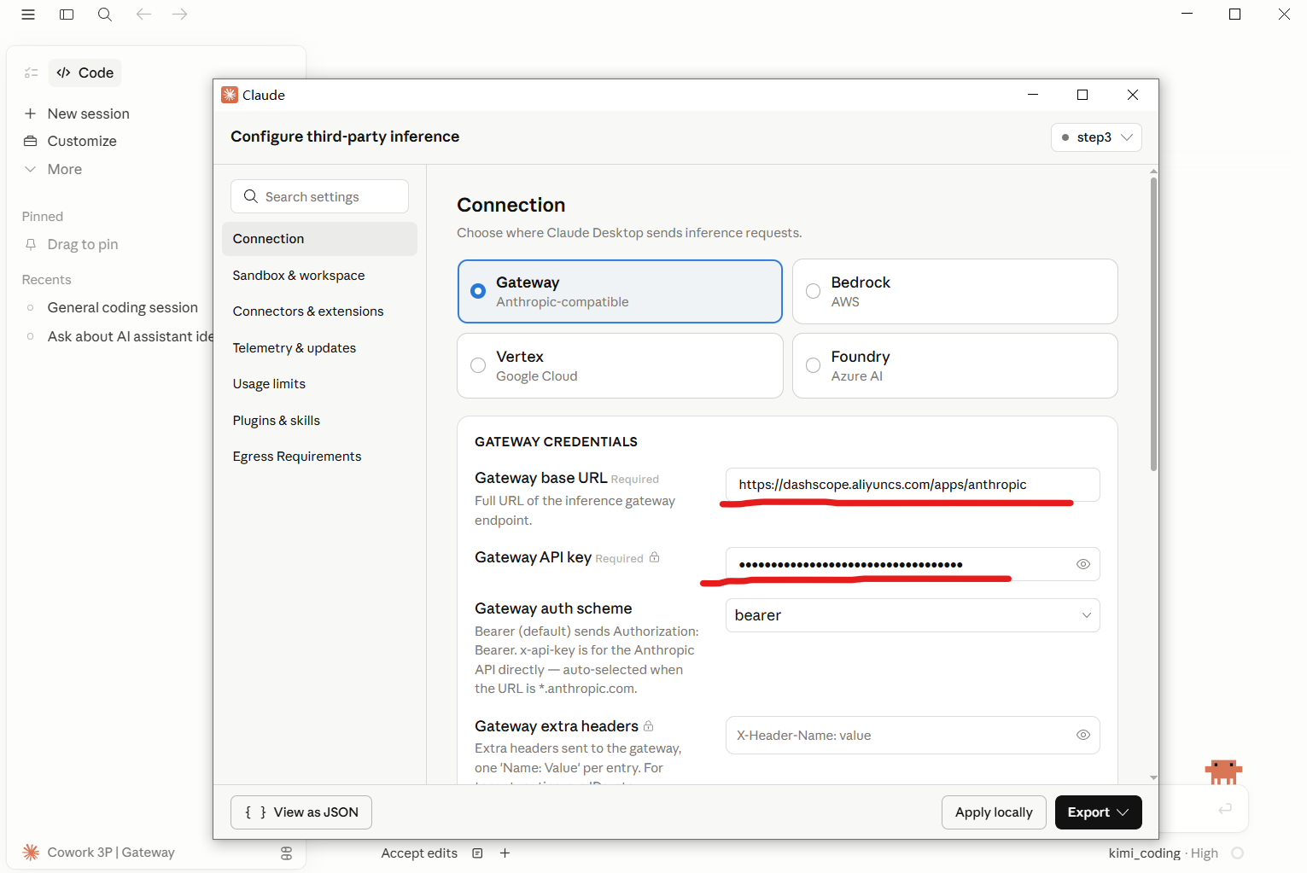This screenshot has width=1307, height=873.
Task: Click the Claude starburst icon at bottom left
Action: (x=31, y=852)
